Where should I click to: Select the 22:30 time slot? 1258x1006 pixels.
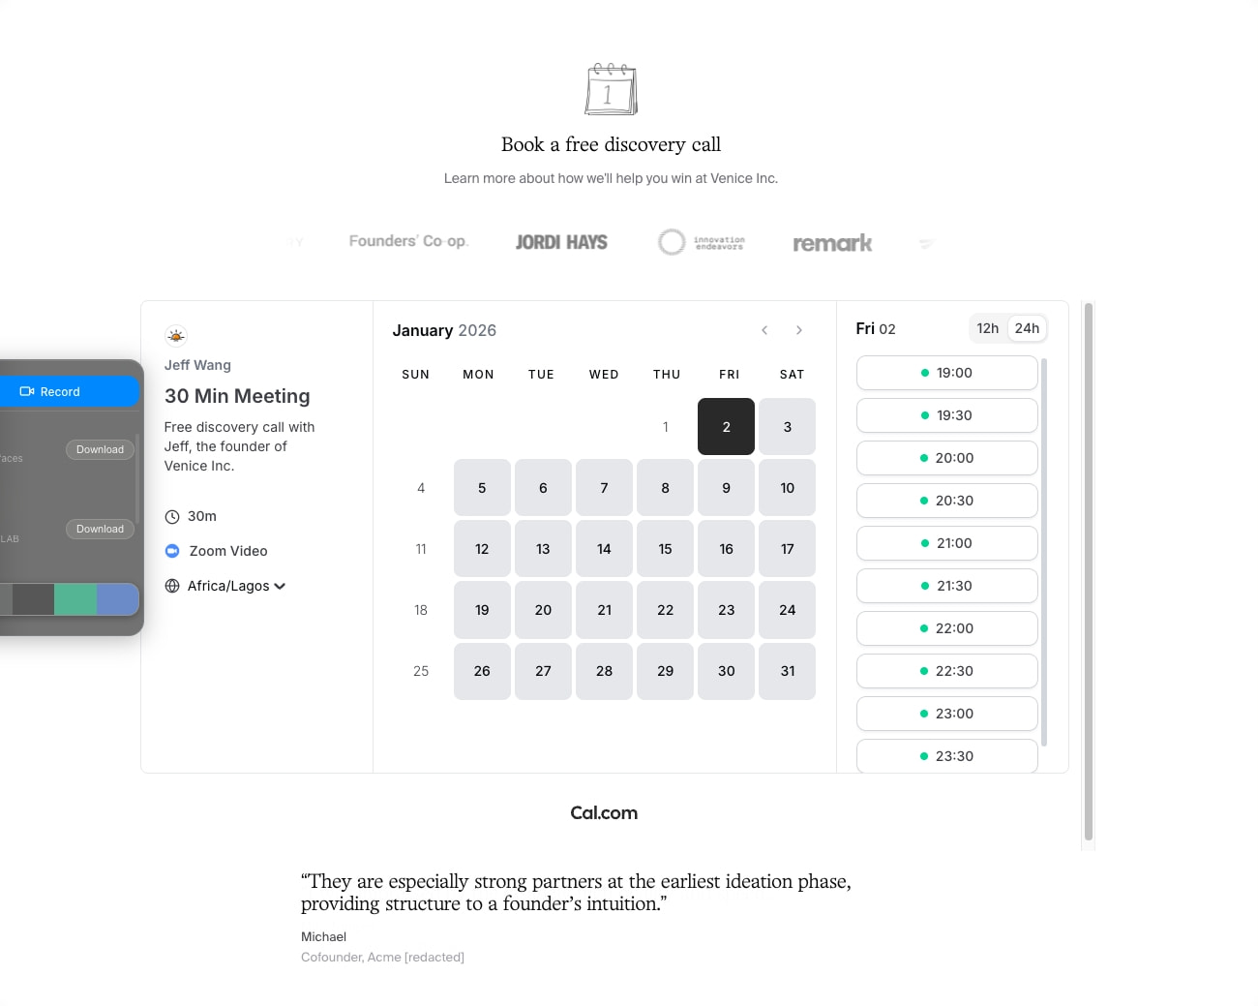pyautogui.click(x=947, y=671)
